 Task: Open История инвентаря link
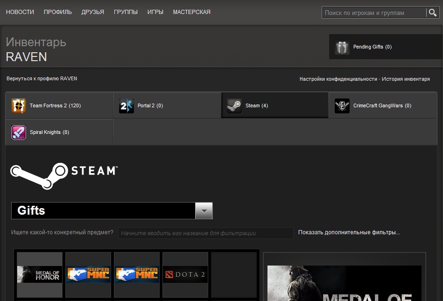(x=406, y=79)
